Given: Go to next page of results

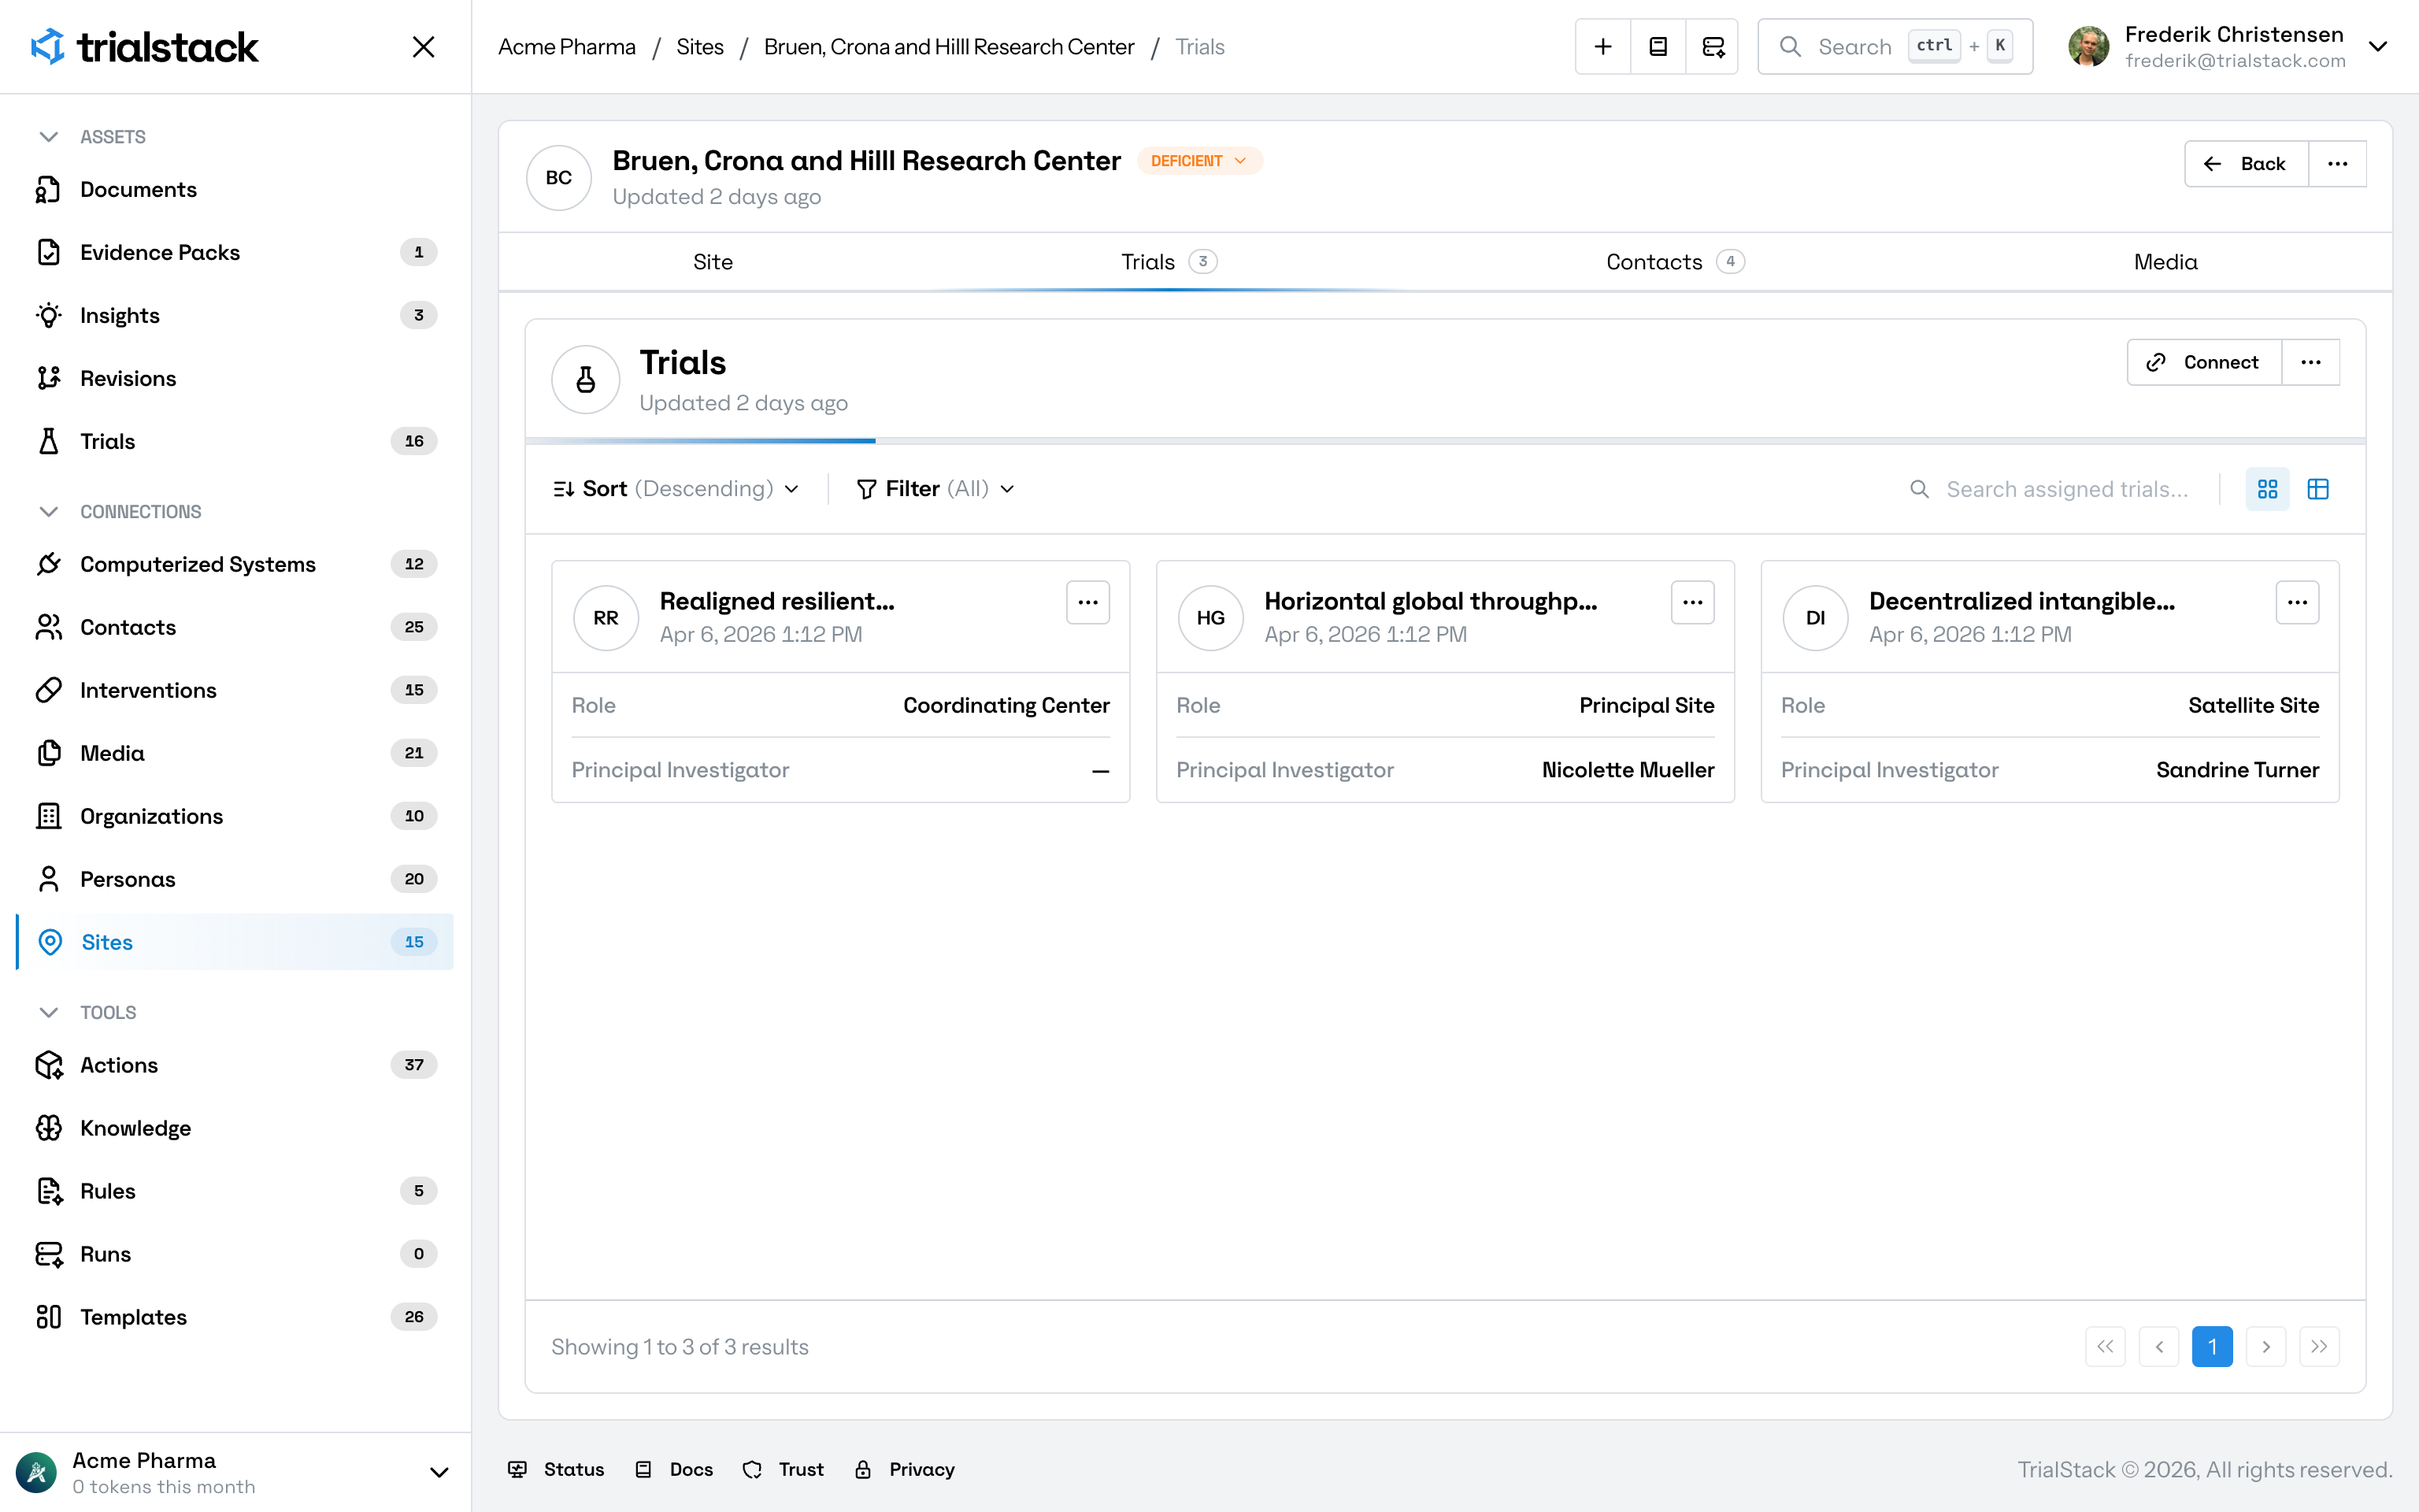Looking at the screenshot, I should click(x=2266, y=1347).
